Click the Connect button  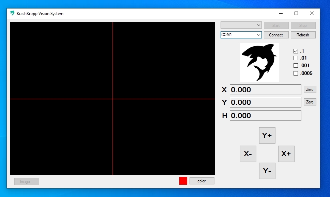point(276,35)
